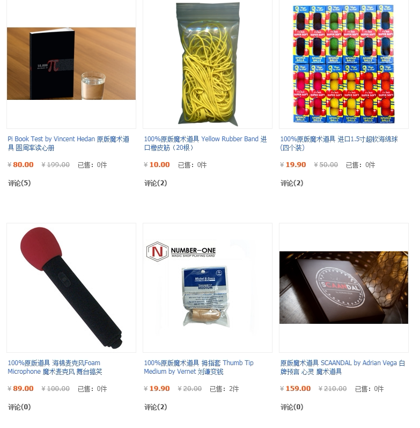Click the ¥159.00 price of SCAANDAL
The image size is (420, 428).
296,388
